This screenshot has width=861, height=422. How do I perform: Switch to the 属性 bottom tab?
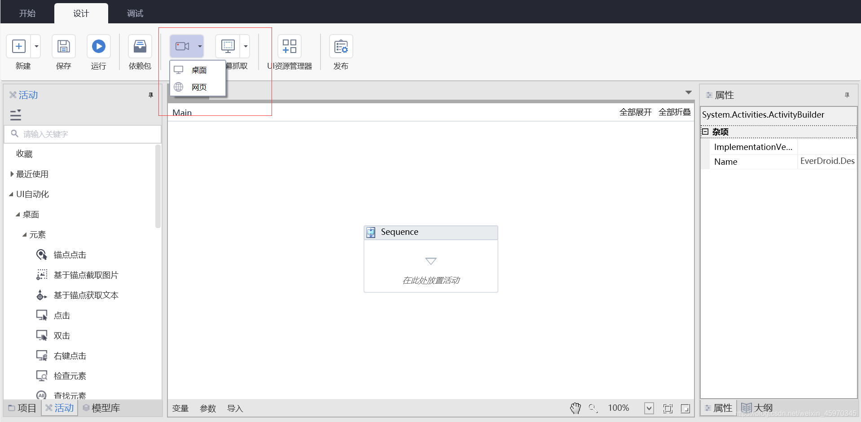pyautogui.click(x=718, y=408)
